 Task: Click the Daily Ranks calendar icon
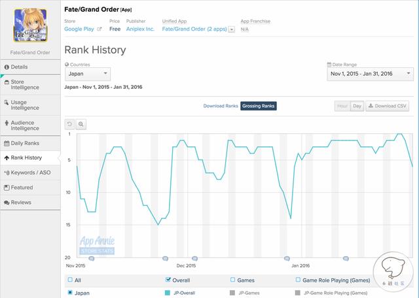(x=7, y=142)
